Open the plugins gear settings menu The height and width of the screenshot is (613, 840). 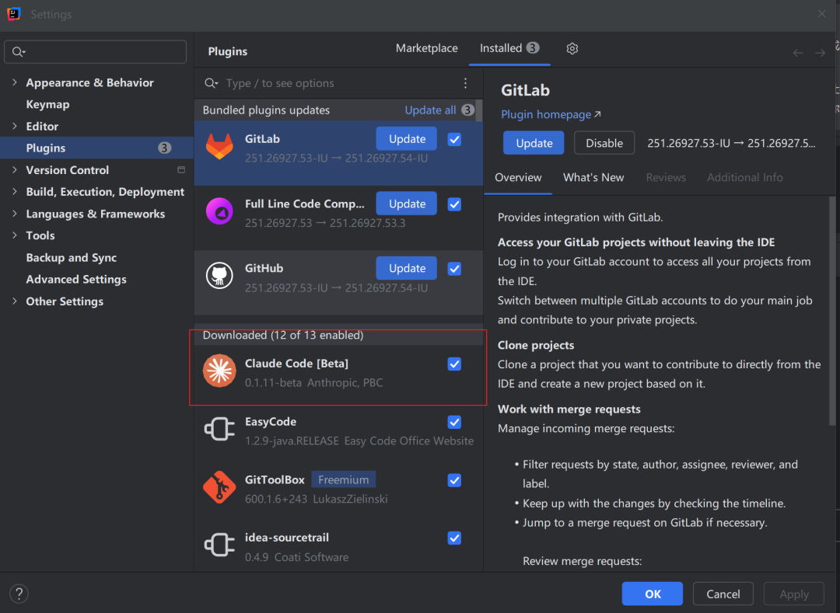[572, 49]
